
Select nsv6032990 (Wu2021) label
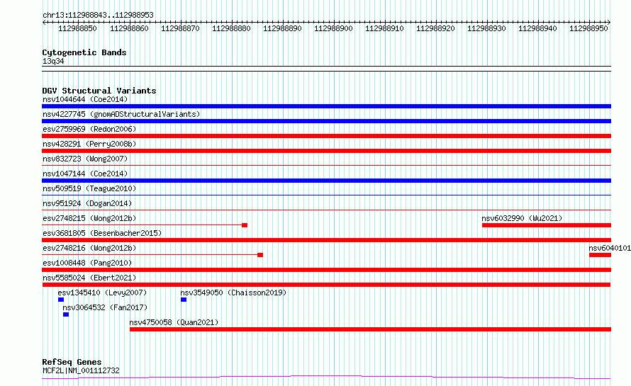(x=522, y=218)
